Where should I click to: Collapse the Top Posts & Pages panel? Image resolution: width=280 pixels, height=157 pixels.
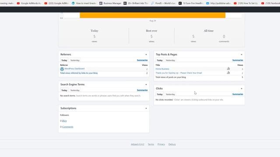click(241, 55)
